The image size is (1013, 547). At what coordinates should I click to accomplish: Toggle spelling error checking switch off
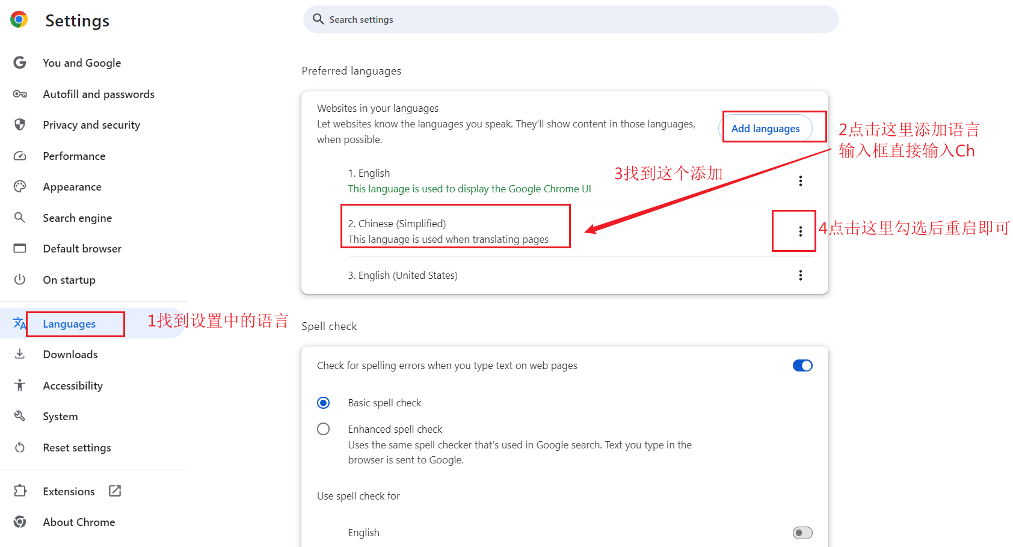(x=802, y=365)
